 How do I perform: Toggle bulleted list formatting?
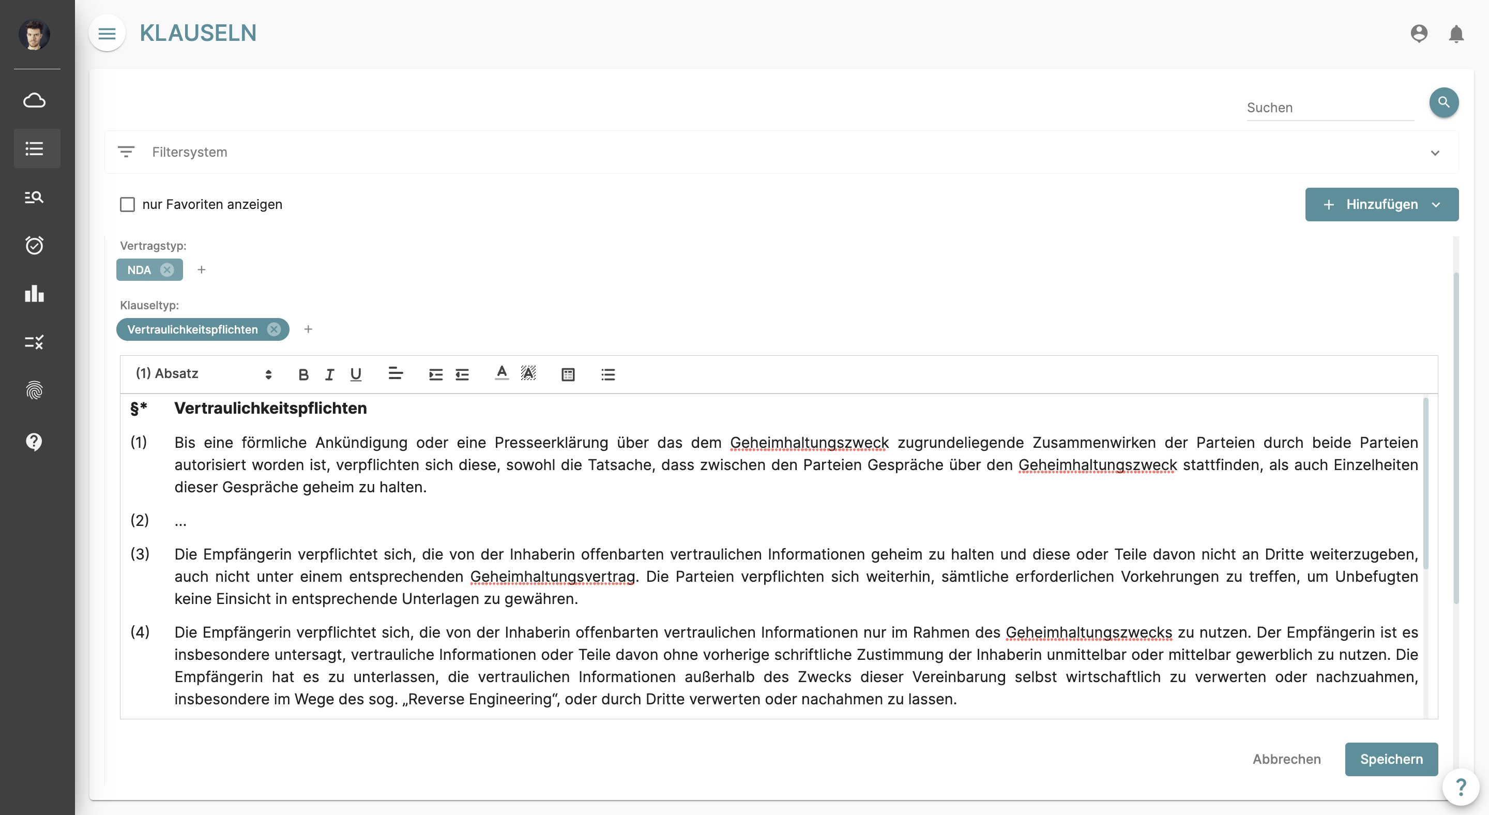click(608, 374)
